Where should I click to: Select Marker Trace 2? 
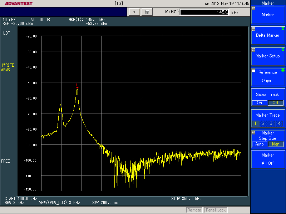pyautogui.click(x=263, y=123)
